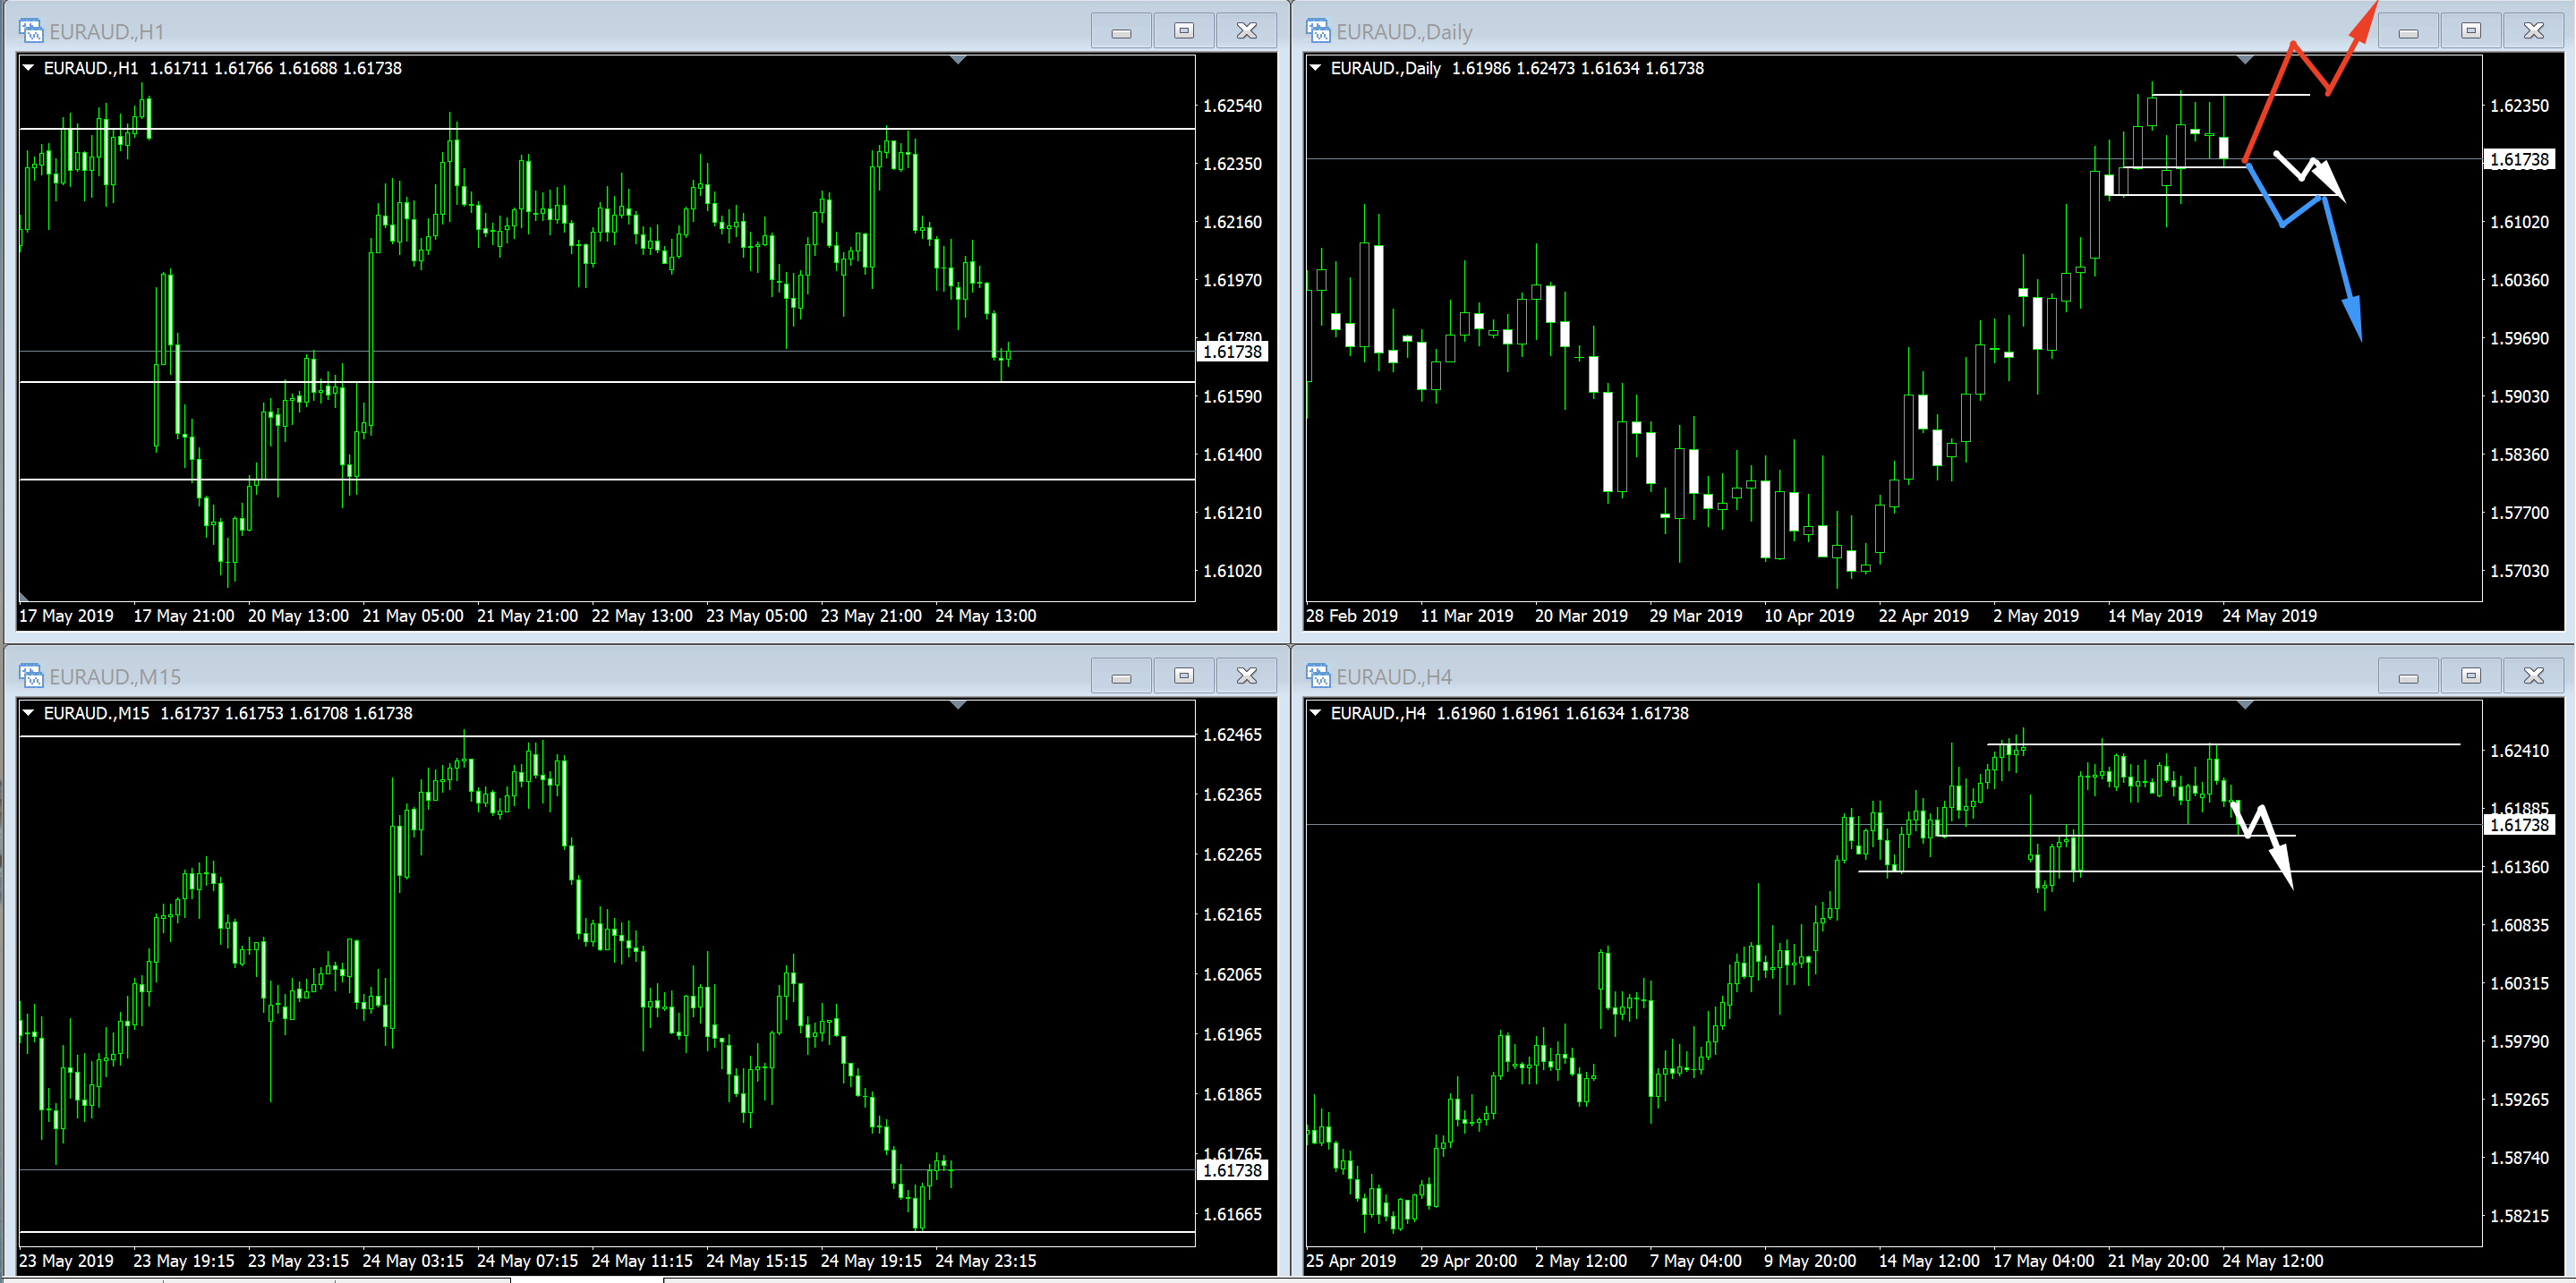Expand the triangle before EURAUD,M15 quote line
2576x1283 pixels.
tap(29, 712)
